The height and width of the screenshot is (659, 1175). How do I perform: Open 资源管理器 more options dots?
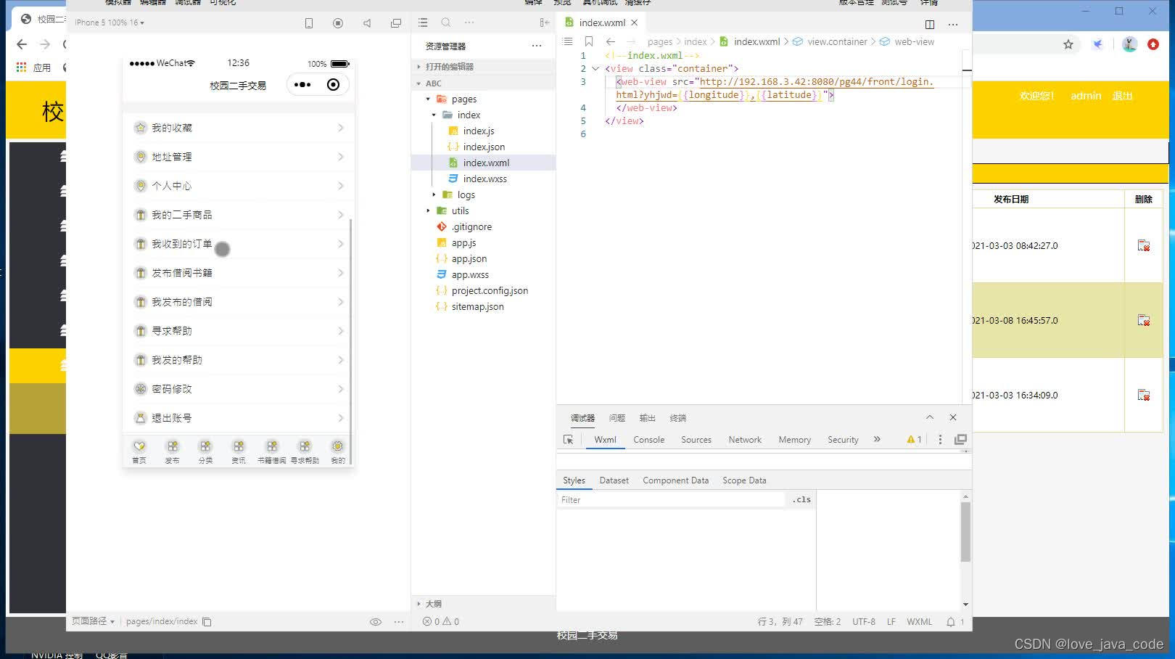(537, 46)
